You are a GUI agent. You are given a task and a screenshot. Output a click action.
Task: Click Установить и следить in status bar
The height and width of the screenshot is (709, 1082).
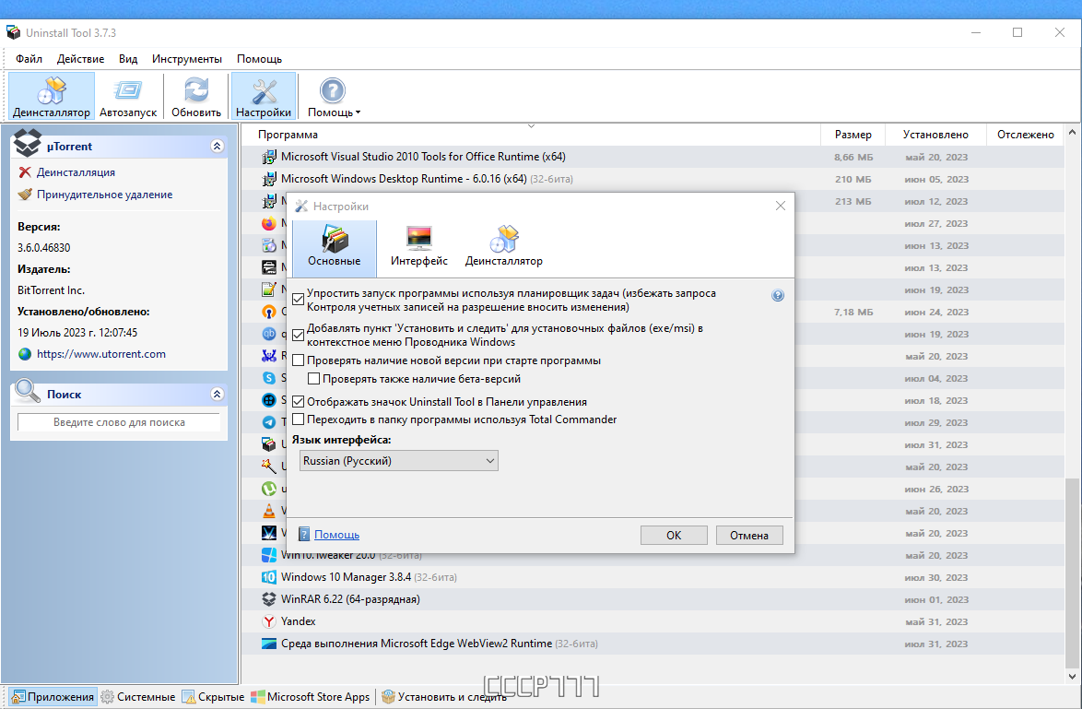(x=444, y=697)
